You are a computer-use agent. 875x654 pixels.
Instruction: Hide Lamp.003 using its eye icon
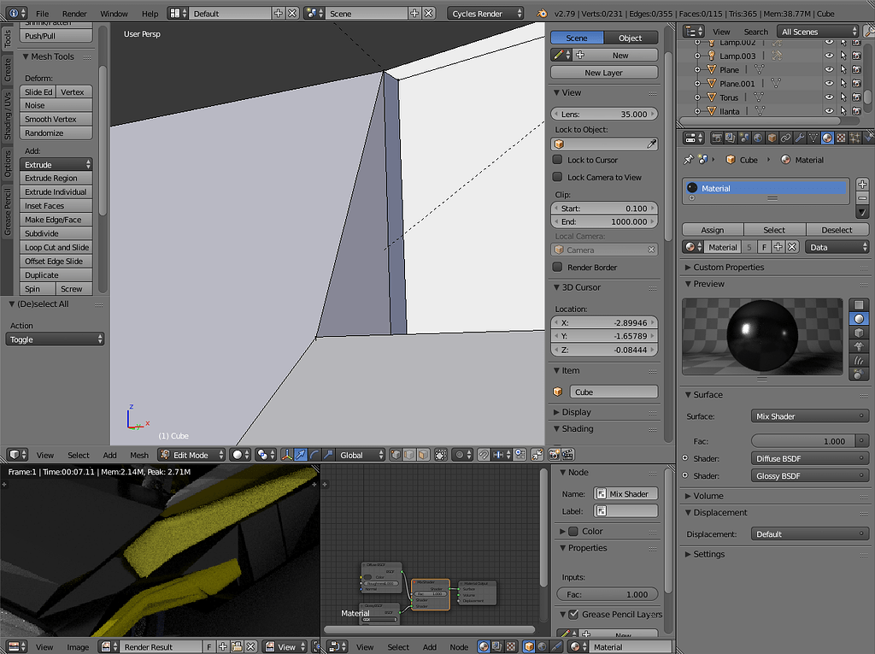(x=829, y=56)
